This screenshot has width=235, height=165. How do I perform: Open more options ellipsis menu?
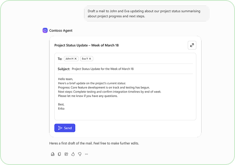pyautogui.click(x=87, y=154)
